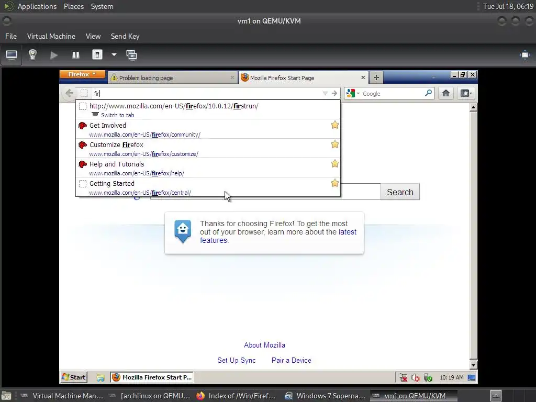Click the Search button on start page

[400, 192]
